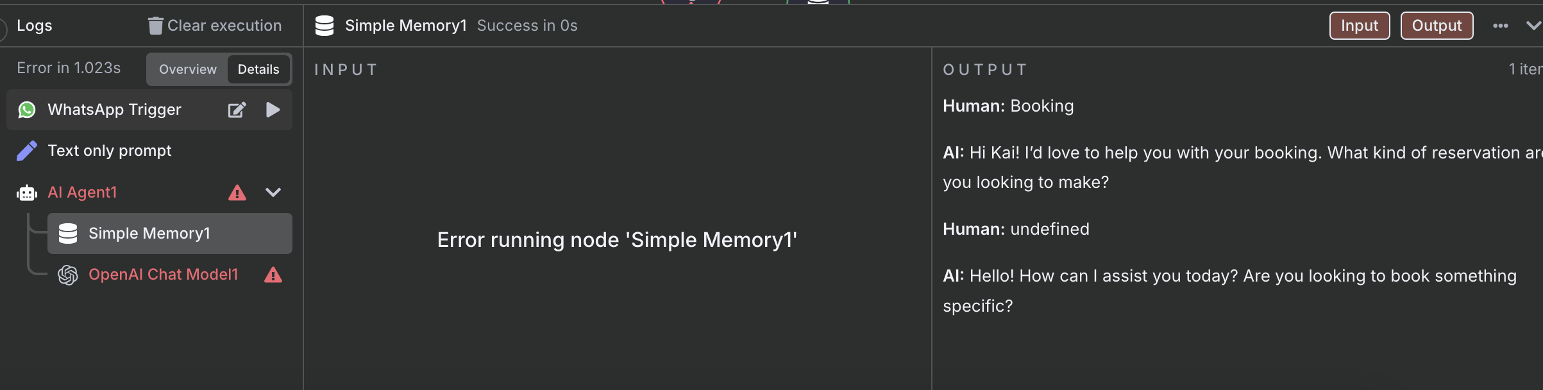The width and height of the screenshot is (1543, 390).
Task: Collapse the AI Agent1 chevron
Action: point(273,192)
